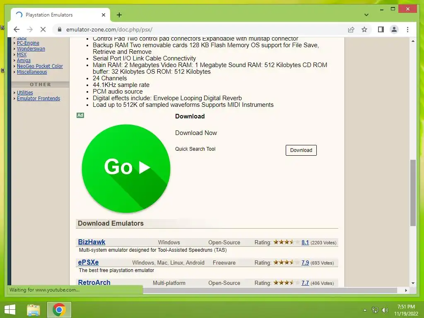Open the network tray icon
The image size is (424, 318).
coord(375,310)
